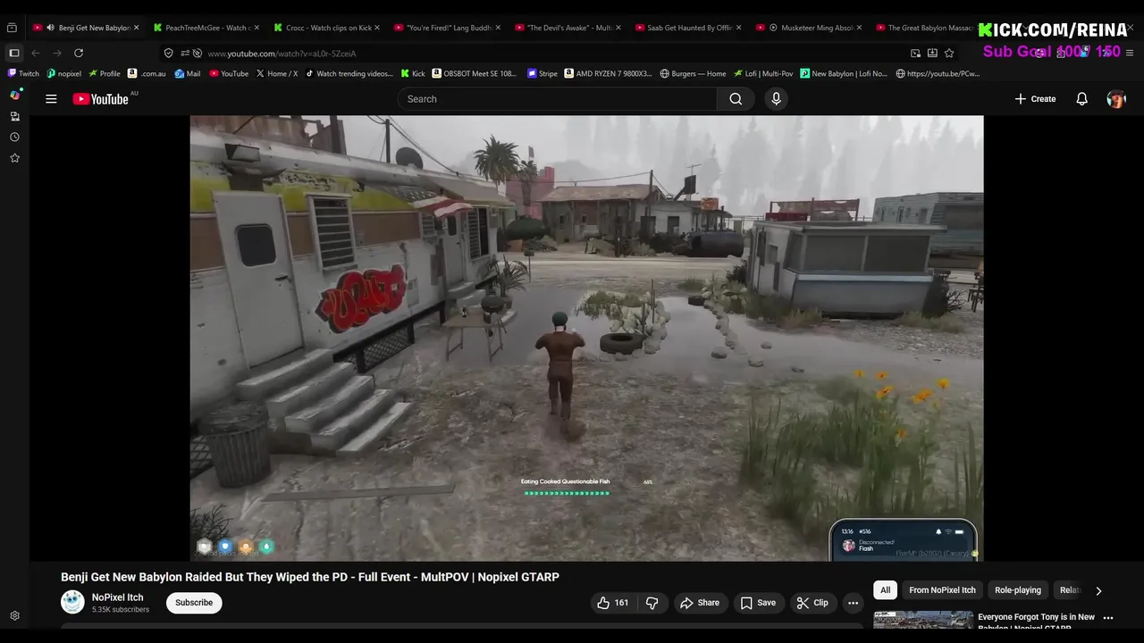
Task: Create a Clip of the video
Action: tap(812, 603)
